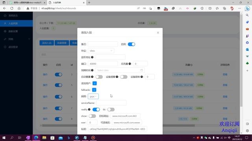Screen dimensions: 252x141
Task: Toggle the show switch
Action: pos(92,116)
